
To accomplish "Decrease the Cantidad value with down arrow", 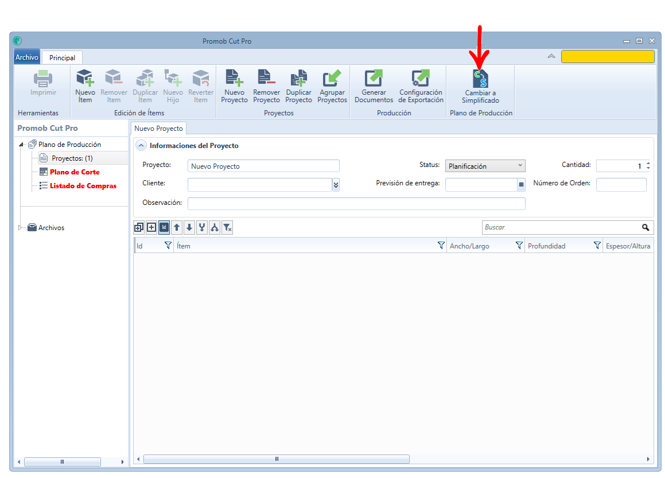I will (x=648, y=168).
